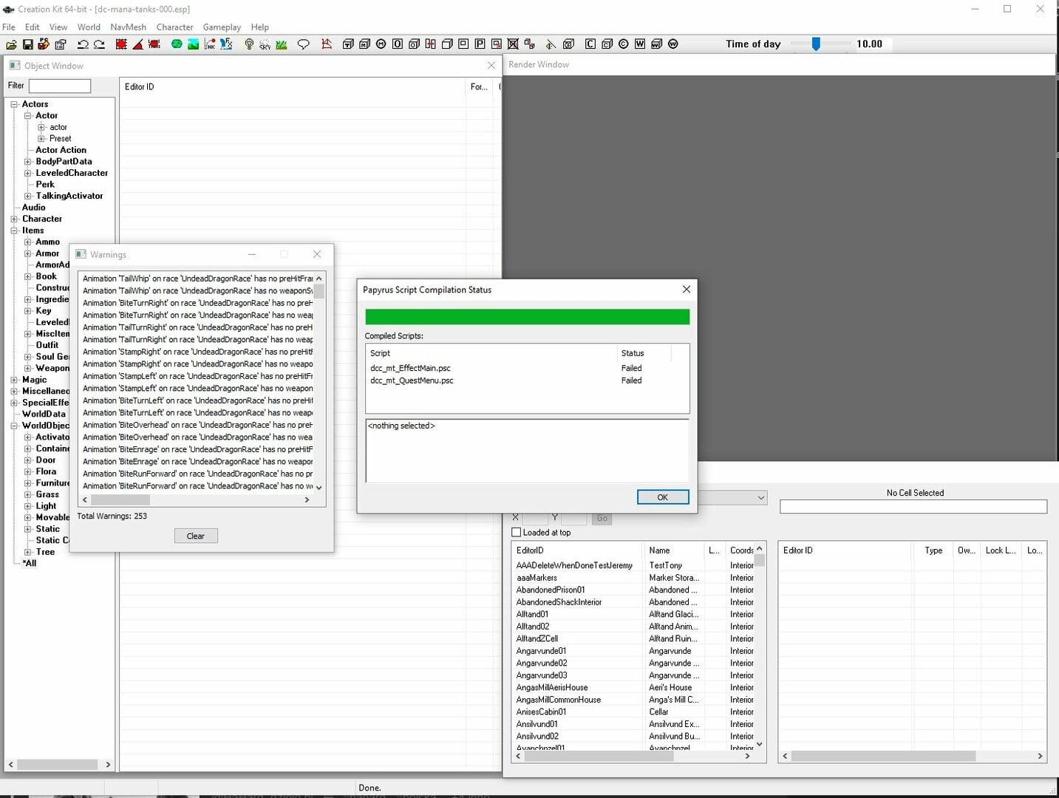Click the Preferences icon in toolbar
This screenshot has width=1059, height=798.
point(61,44)
